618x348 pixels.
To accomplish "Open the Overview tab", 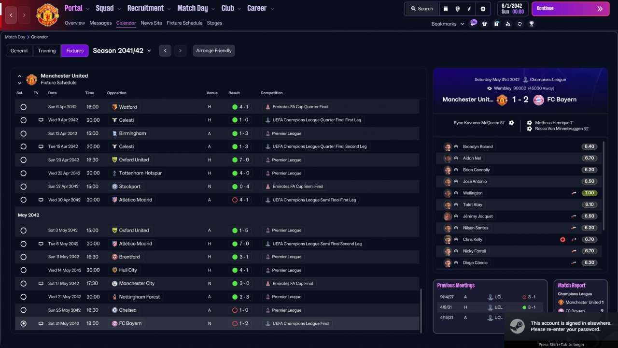I will coord(74,23).
